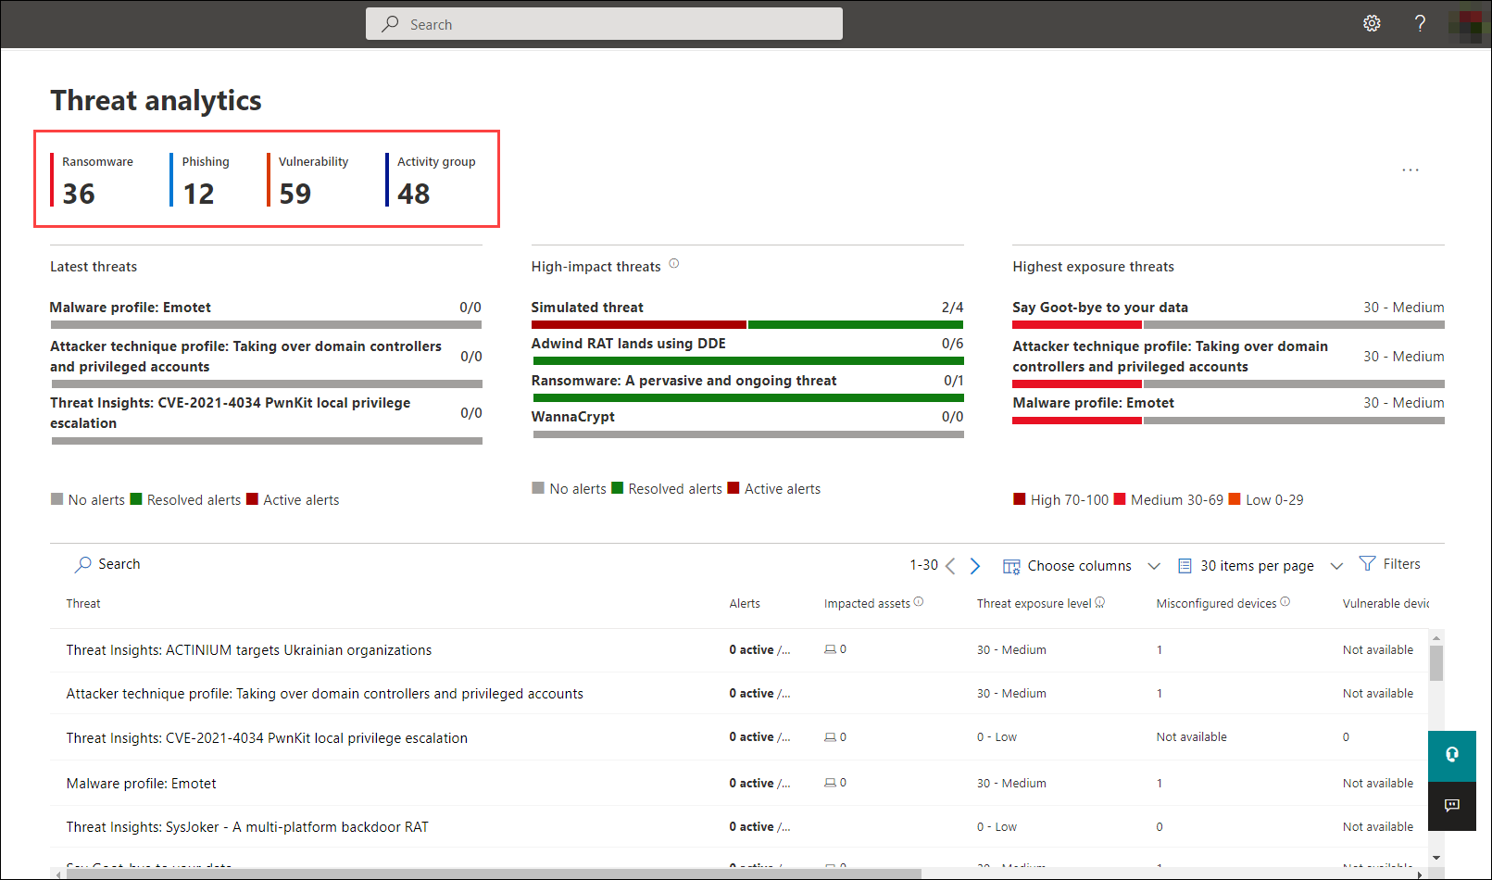Click the magnifier icon in top search bar
The height and width of the screenshot is (880, 1492).
pyautogui.click(x=391, y=24)
